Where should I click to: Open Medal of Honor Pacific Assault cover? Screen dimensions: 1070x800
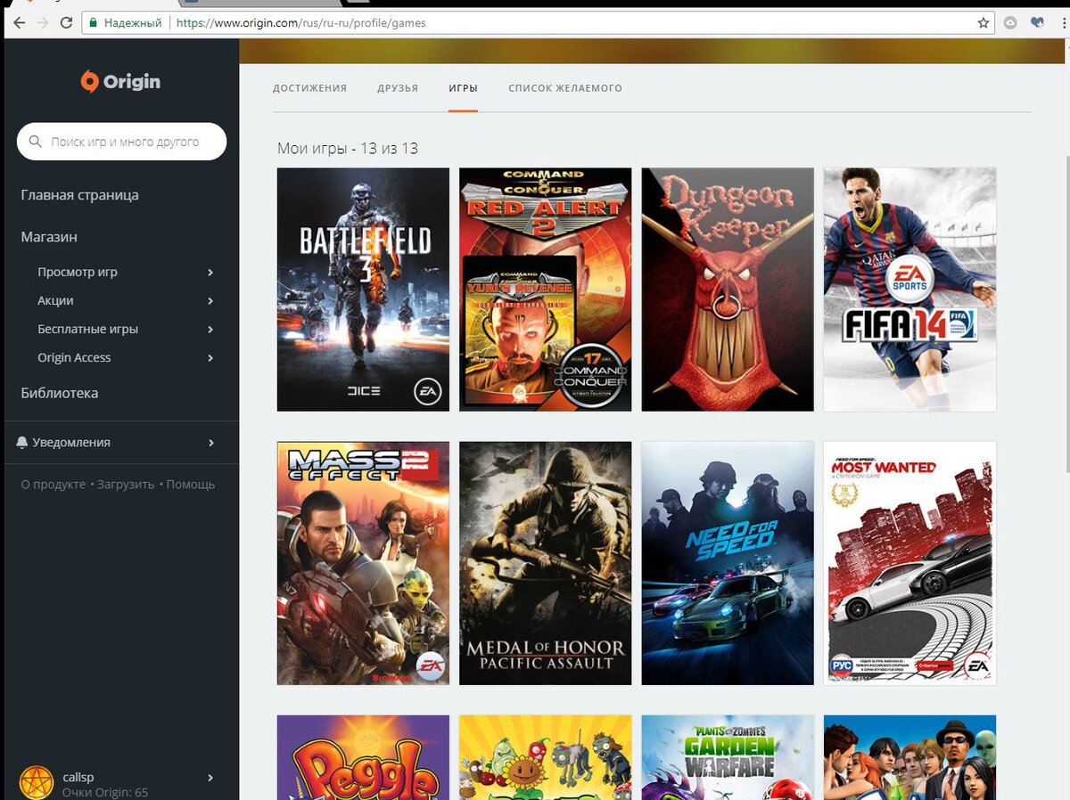click(x=545, y=563)
